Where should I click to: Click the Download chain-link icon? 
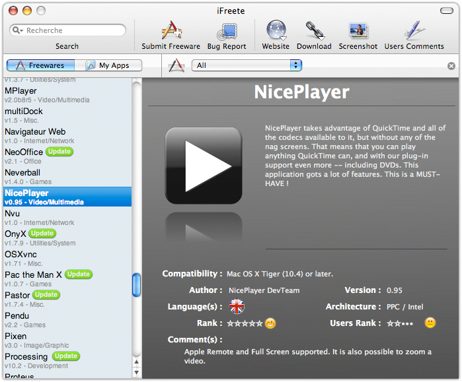pos(315,30)
